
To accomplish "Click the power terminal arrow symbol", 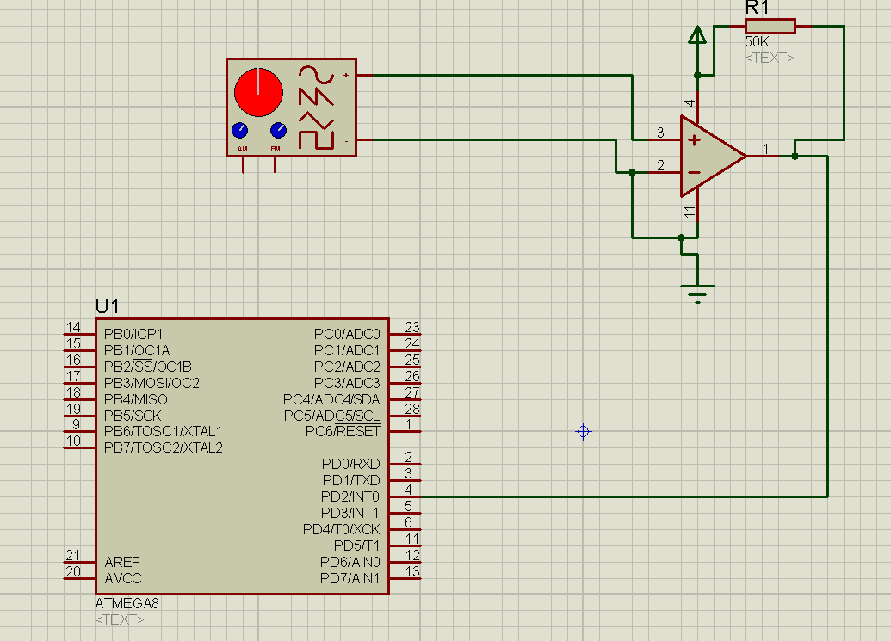I will (697, 35).
